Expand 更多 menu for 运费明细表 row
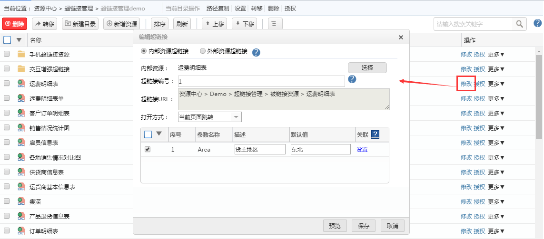The height and width of the screenshot is (239, 544). pos(496,84)
